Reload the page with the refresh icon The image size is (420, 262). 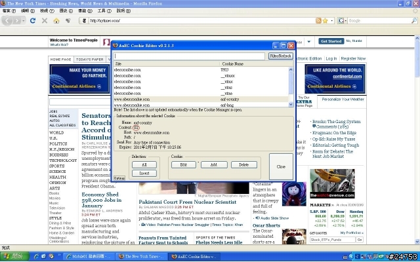tap(33, 20)
